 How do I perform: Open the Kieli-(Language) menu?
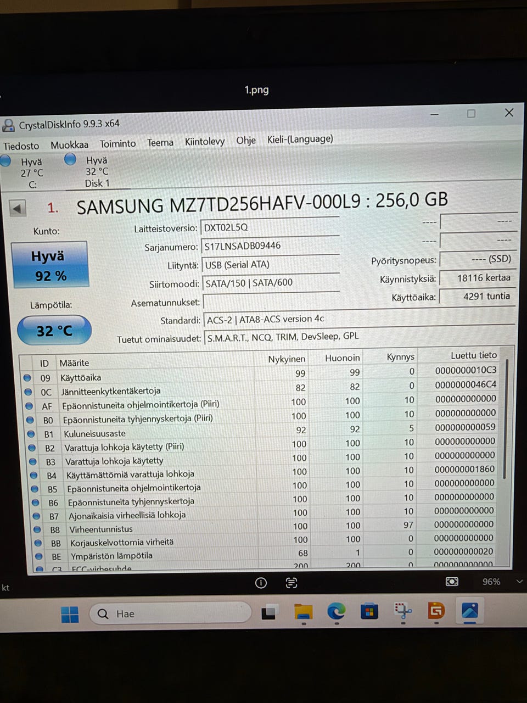click(x=300, y=140)
